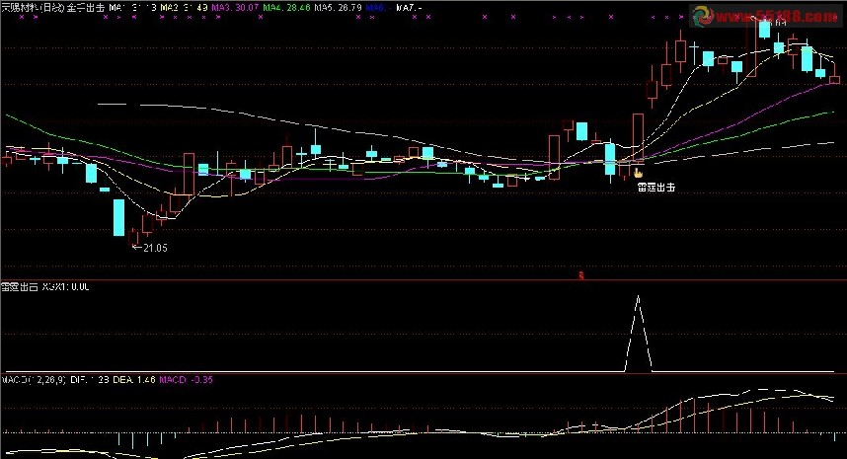Click the white spike peak in signal panel

click(x=638, y=296)
